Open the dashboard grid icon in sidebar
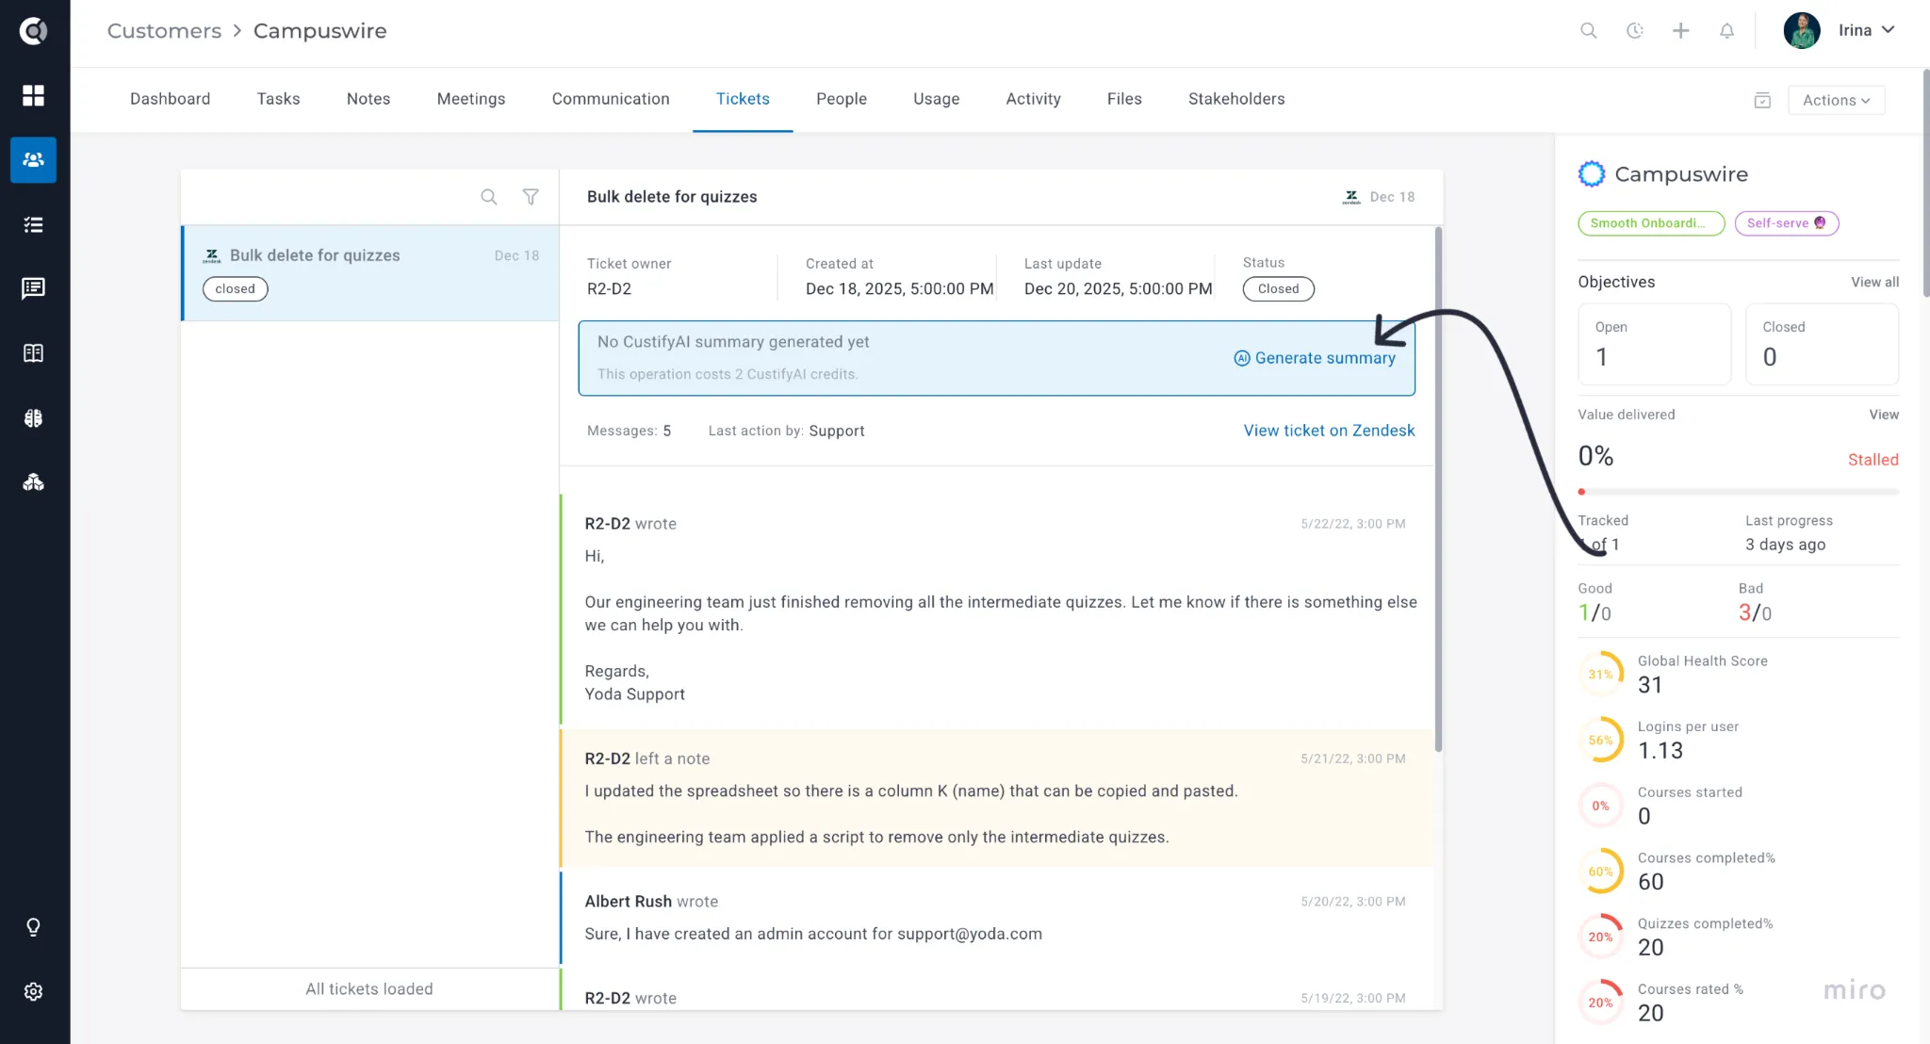This screenshot has width=1930, height=1044. [33, 95]
